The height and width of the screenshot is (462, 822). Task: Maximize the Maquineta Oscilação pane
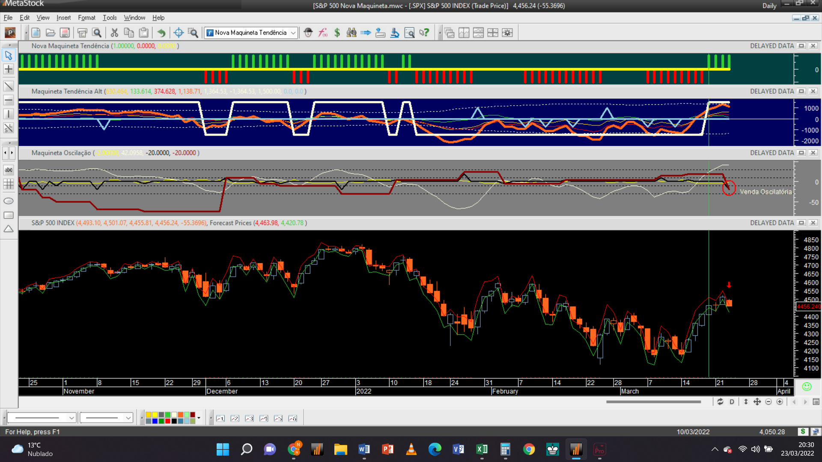click(x=801, y=153)
